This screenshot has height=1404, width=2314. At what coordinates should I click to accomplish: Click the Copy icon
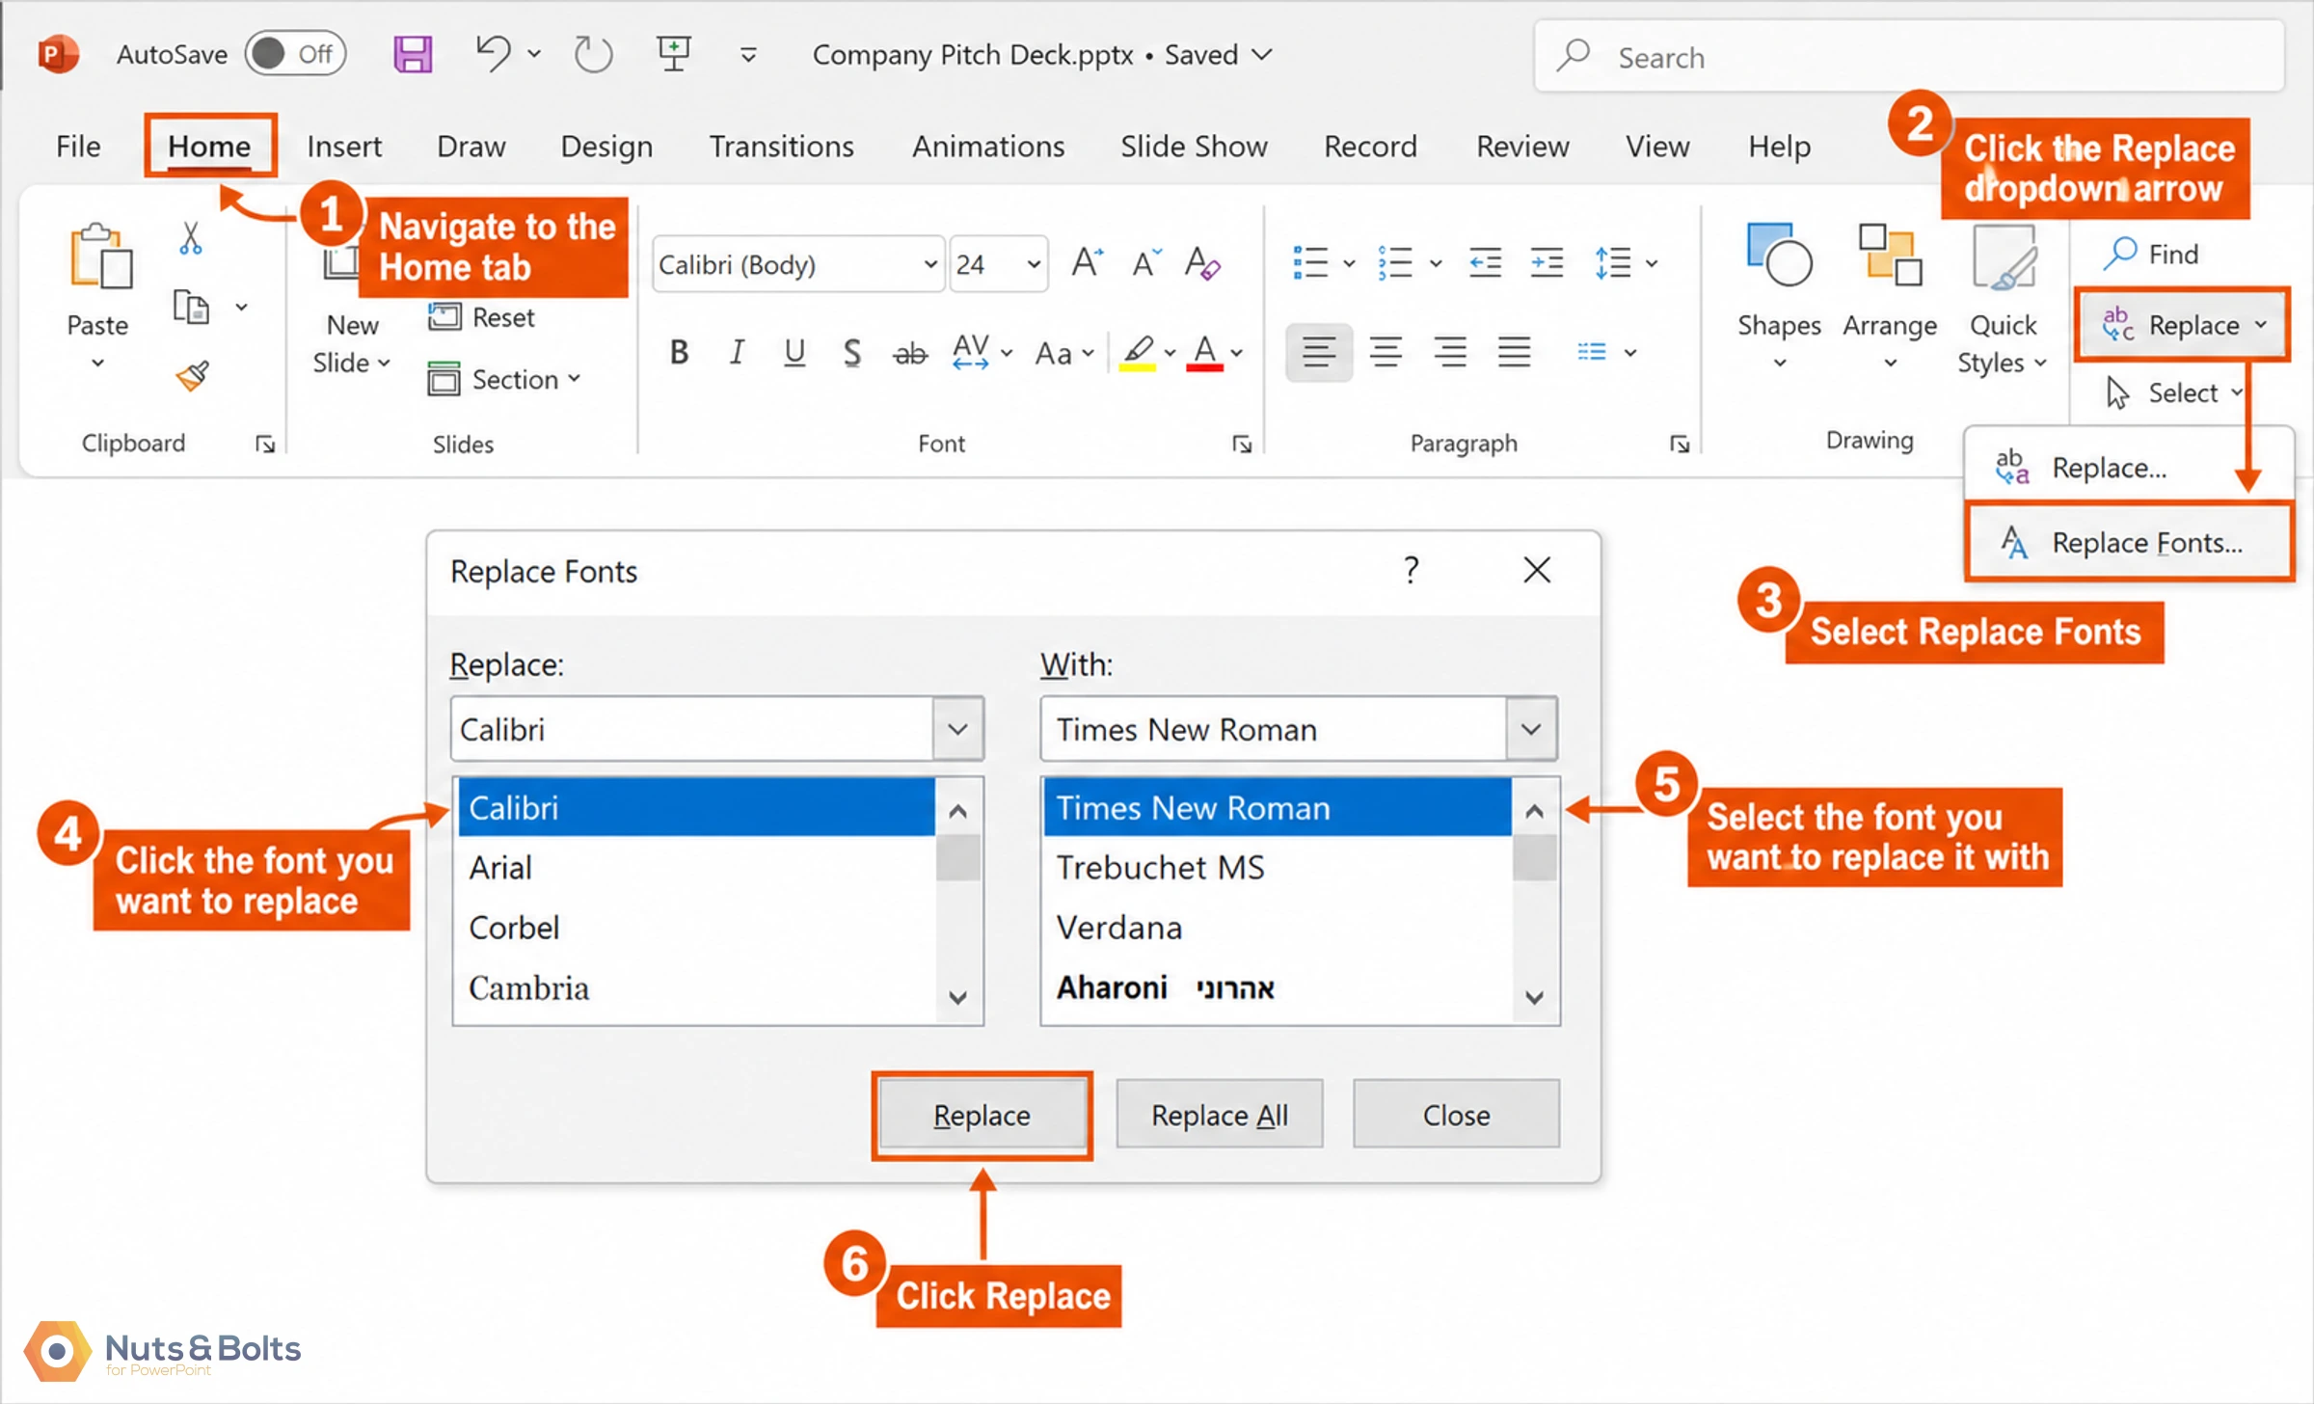coord(190,308)
